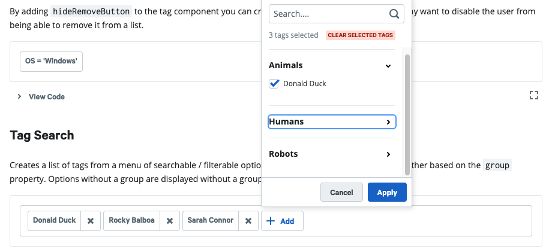
Task: Click the Donald Duck tag label
Action: pyautogui.click(x=55, y=220)
